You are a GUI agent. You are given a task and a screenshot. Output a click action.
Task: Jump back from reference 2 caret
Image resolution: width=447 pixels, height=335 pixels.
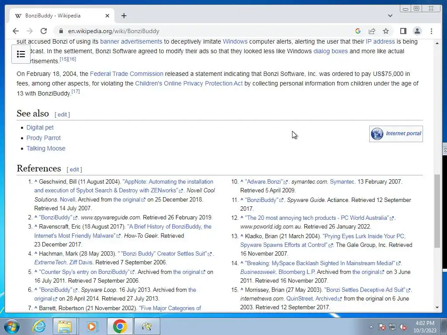click(x=36, y=217)
